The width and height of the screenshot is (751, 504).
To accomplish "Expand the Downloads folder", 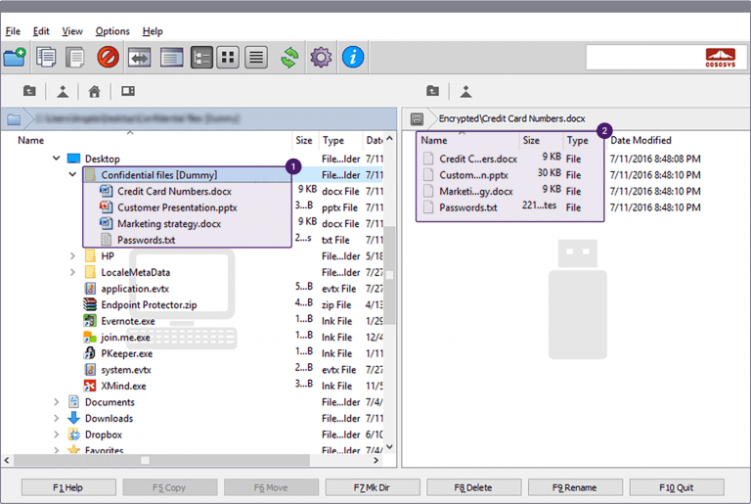I will tap(56, 418).
